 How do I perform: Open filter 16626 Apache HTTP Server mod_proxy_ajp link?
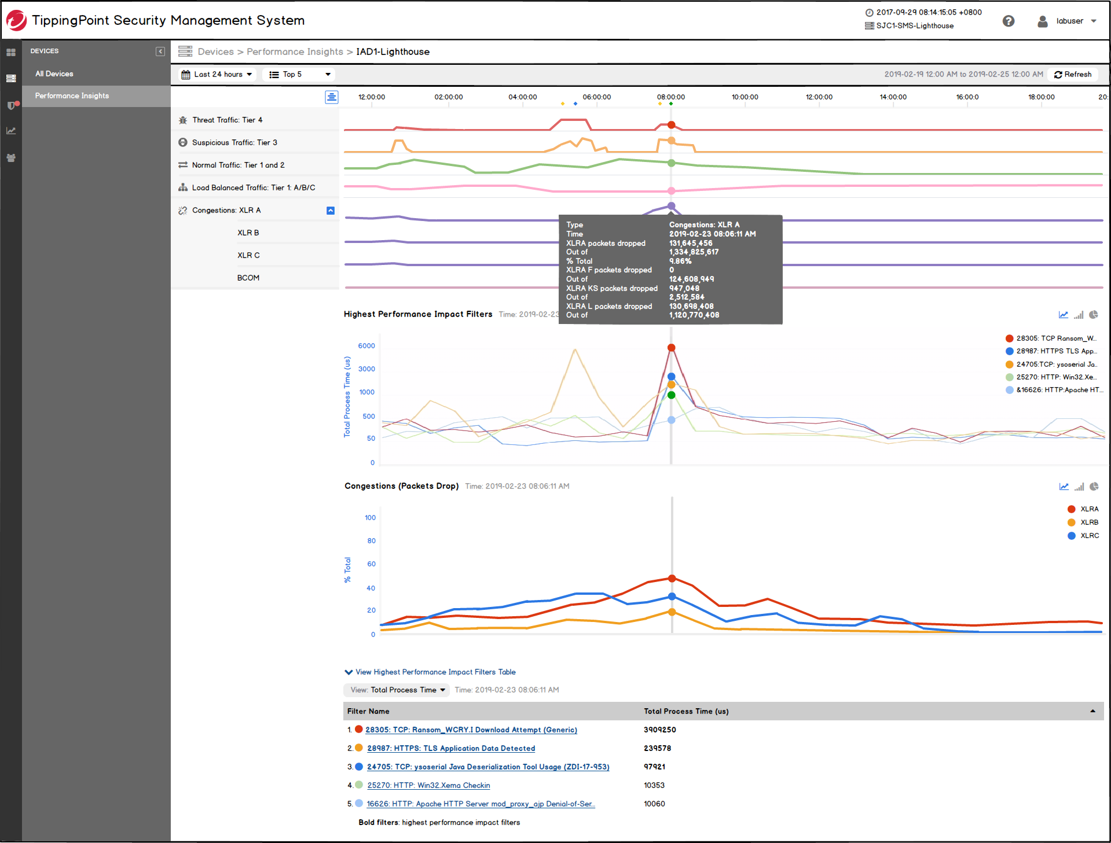pos(481,804)
